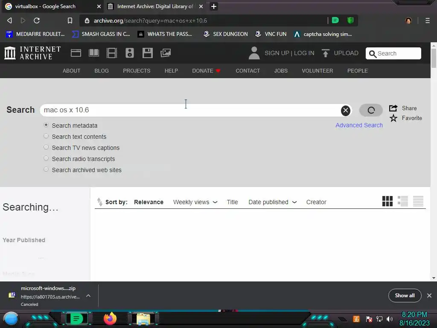Reload the page

click(x=37, y=20)
